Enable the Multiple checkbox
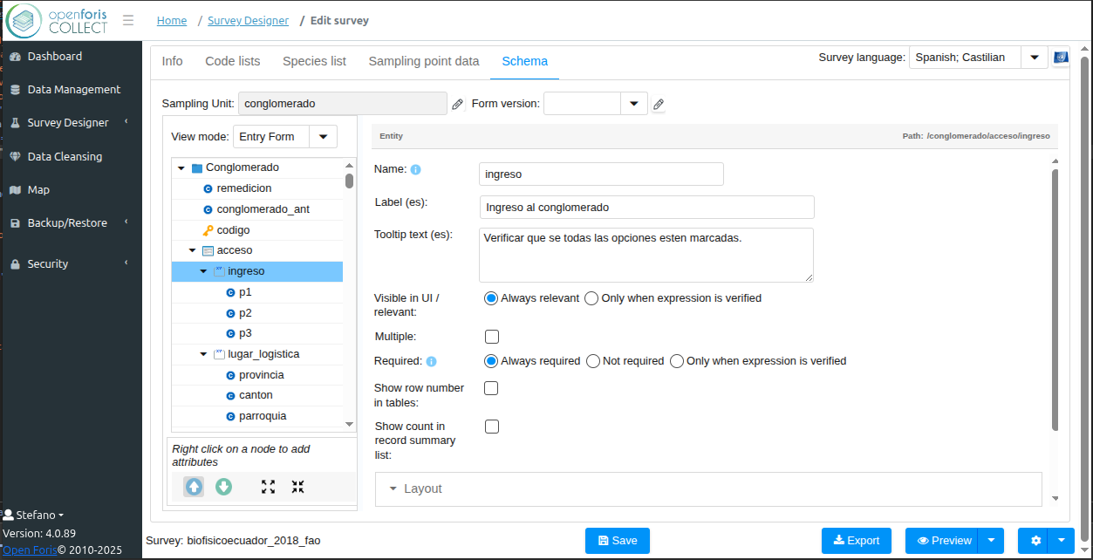 492,337
